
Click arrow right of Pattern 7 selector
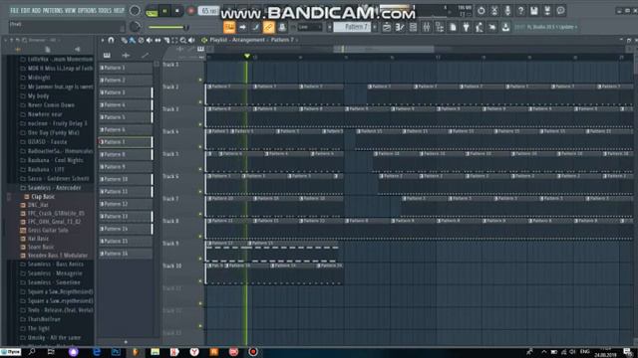[375, 27]
